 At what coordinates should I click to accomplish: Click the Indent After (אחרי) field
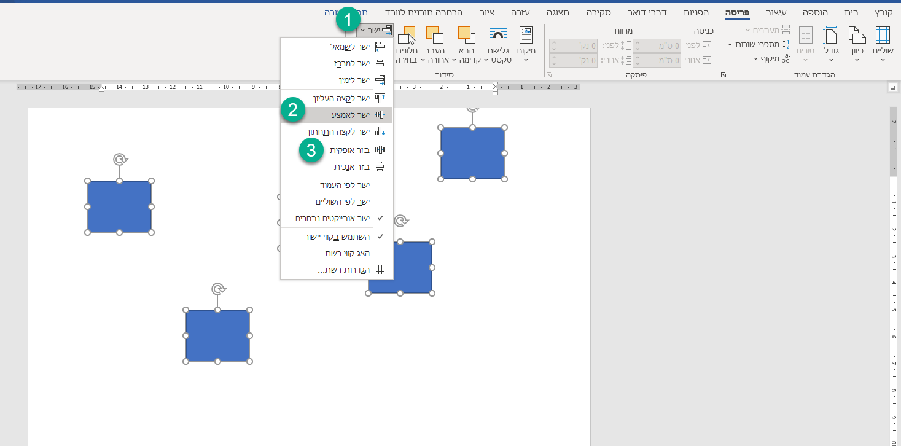[657, 60]
